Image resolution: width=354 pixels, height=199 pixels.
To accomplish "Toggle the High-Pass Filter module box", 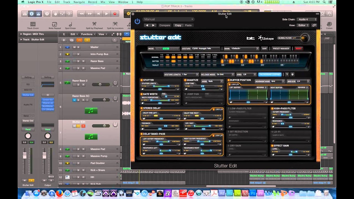I will (272, 109).
